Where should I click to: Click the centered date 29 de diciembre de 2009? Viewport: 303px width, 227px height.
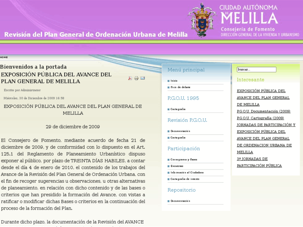[x=73, y=127]
